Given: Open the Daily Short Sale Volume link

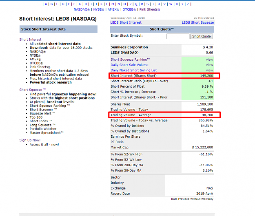Looking at the screenshot, I should (129, 65).
